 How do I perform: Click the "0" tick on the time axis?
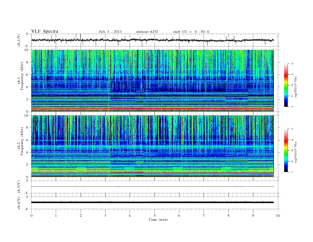(31, 216)
